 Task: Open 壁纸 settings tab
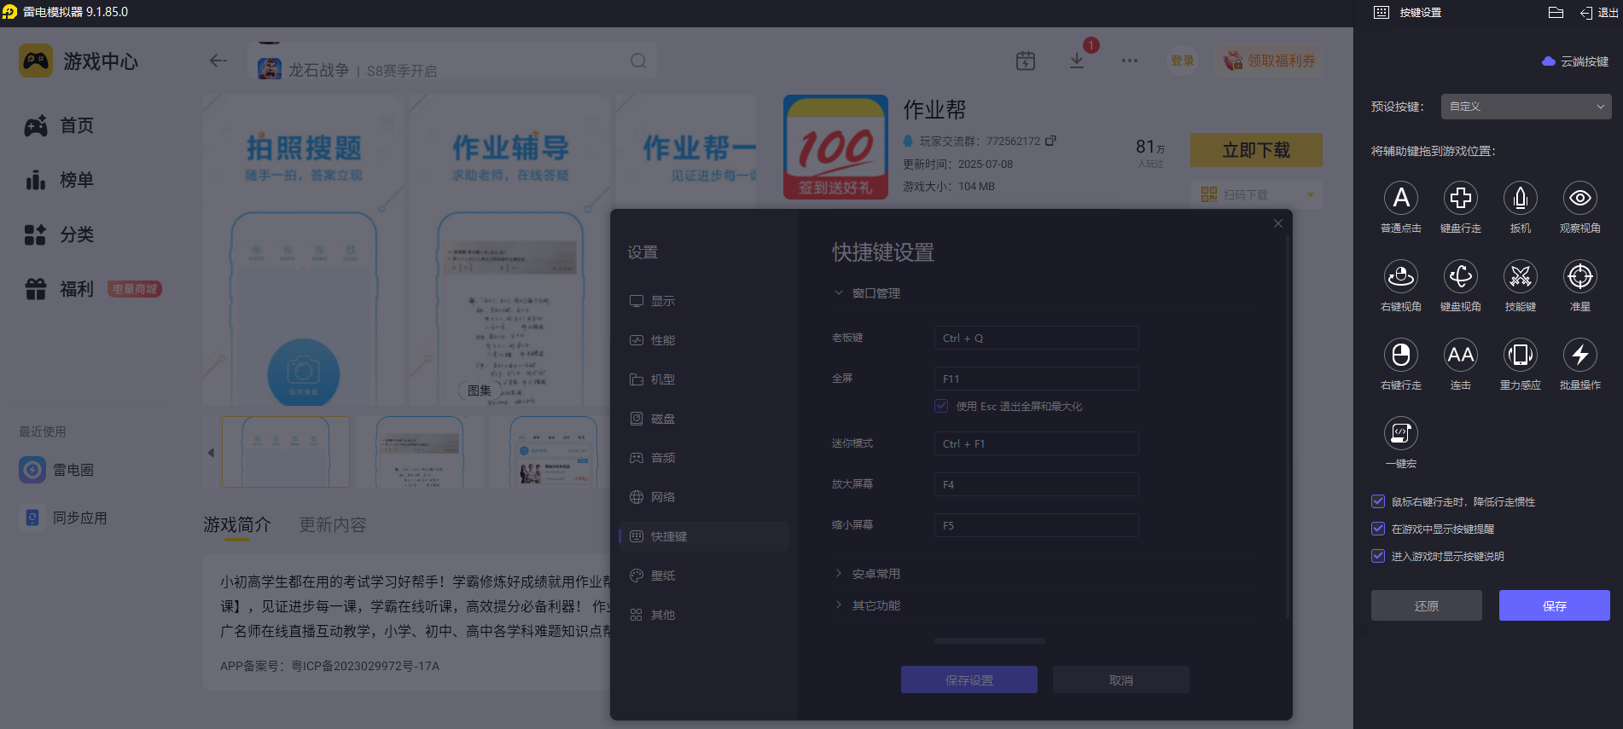704,576
